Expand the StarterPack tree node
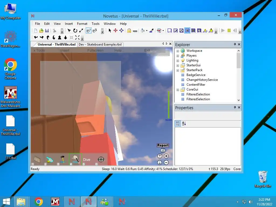This screenshot has width=276, height=207. click(178, 70)
